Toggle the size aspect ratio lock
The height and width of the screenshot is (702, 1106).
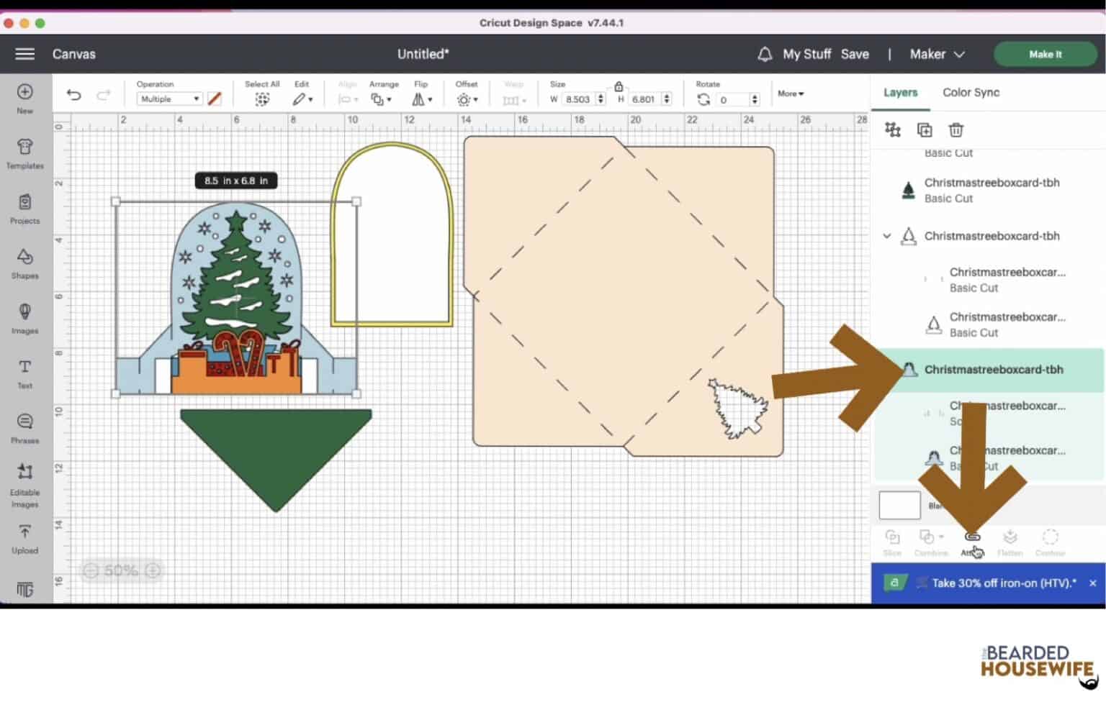coord(619,85)
